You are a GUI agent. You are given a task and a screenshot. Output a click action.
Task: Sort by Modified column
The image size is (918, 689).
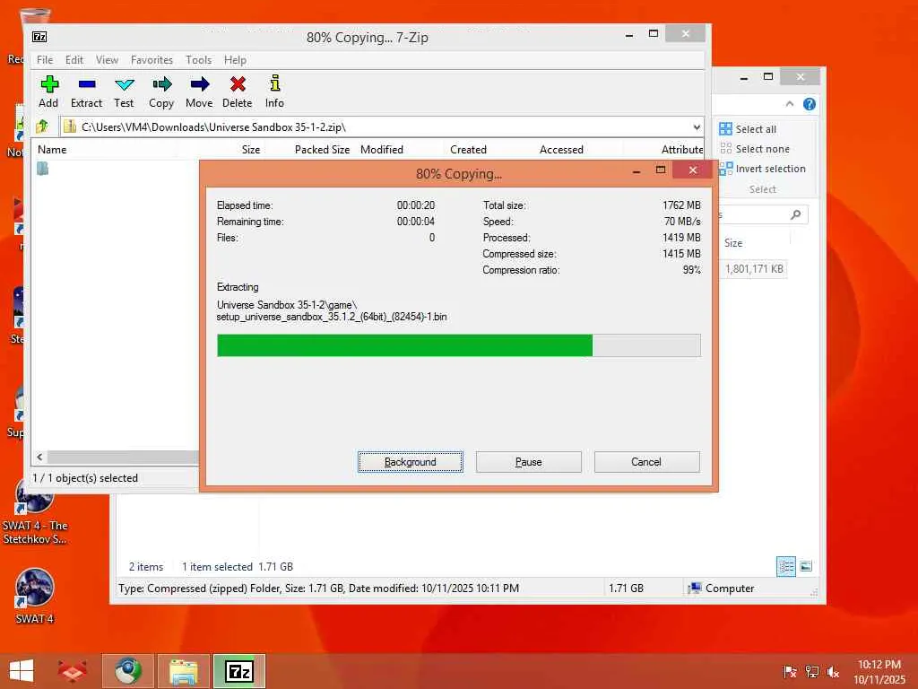coord(382,150)
